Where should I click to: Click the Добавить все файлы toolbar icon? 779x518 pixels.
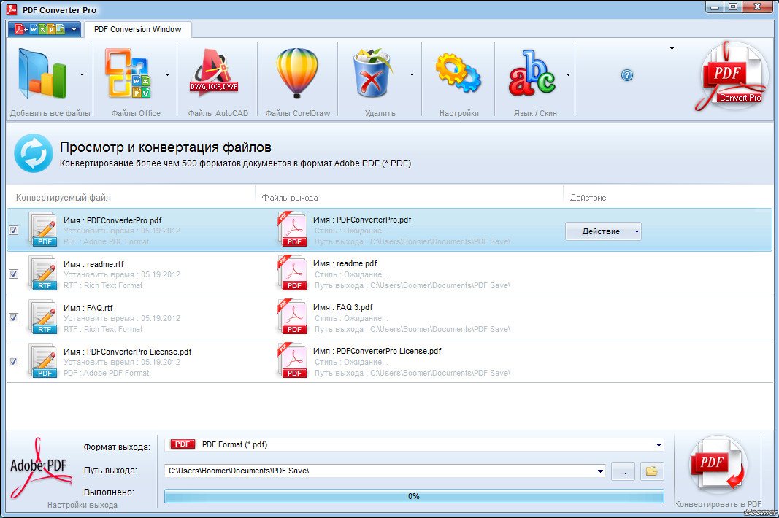pos(42,74)
